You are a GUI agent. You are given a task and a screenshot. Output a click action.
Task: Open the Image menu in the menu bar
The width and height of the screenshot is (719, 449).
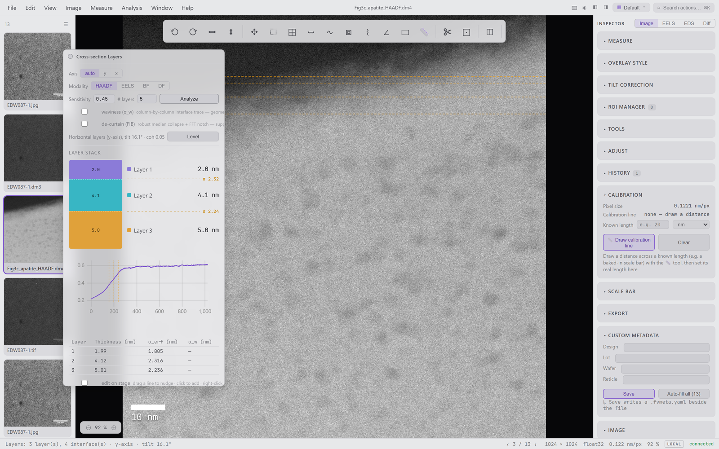(73, 8)
